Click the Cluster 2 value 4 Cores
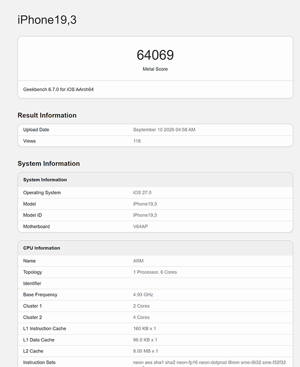The height and width of the screenshot is (367, 300). click(x=141, y=318)
